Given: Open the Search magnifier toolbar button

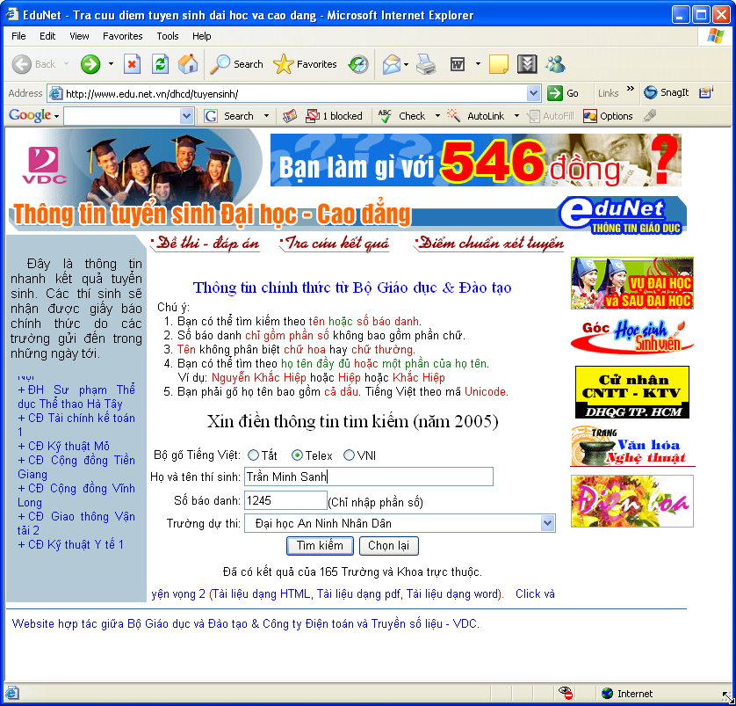Looking at the screenshot, I should coord(236,64).
